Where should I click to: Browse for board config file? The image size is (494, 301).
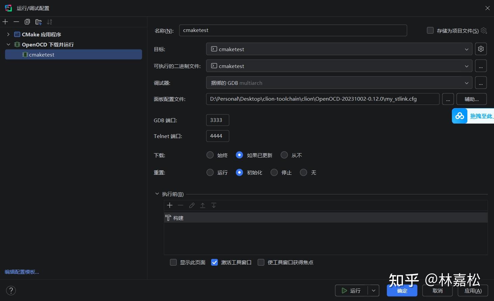[x=448, y=99]
